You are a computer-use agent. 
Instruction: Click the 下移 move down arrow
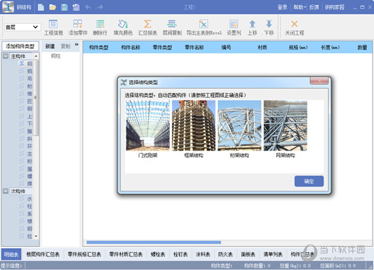click(x=269, y=28)
